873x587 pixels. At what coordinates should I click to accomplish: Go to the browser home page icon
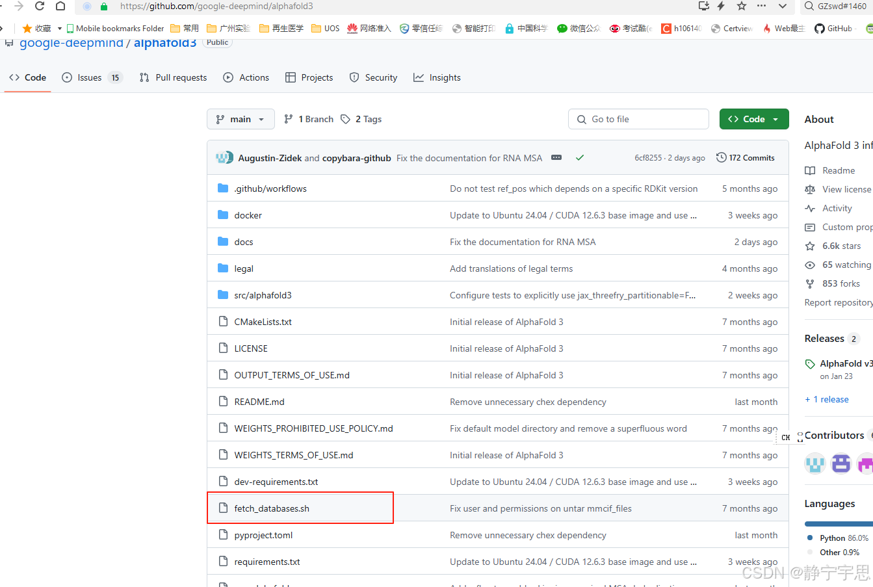tap(60, 6)
